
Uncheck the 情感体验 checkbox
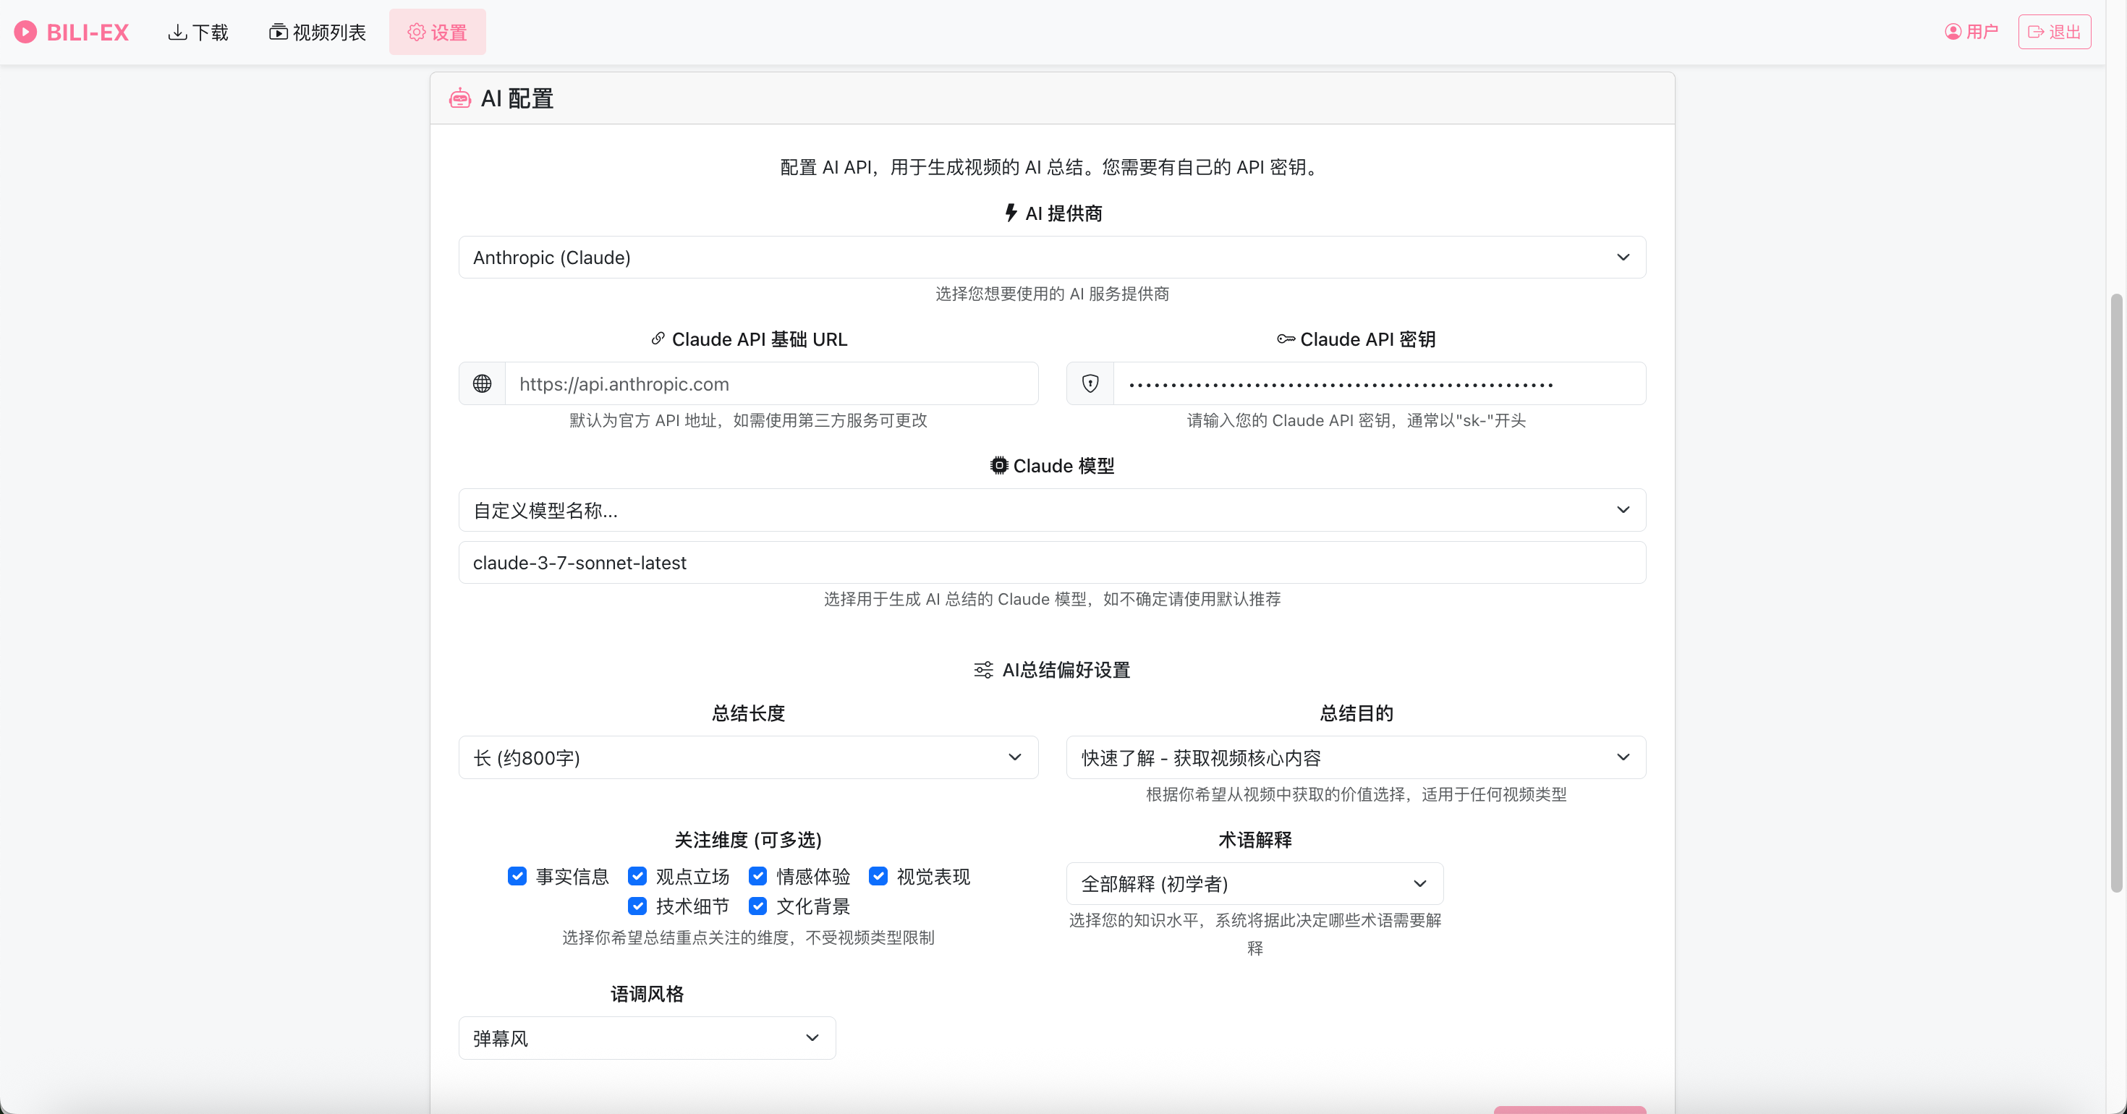pos(758,876)
